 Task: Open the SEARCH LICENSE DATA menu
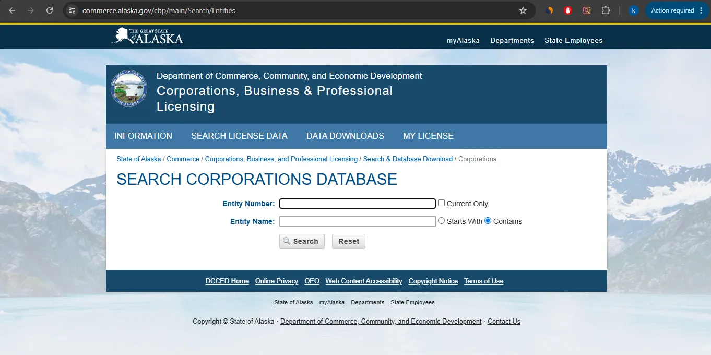coord(239,136)
